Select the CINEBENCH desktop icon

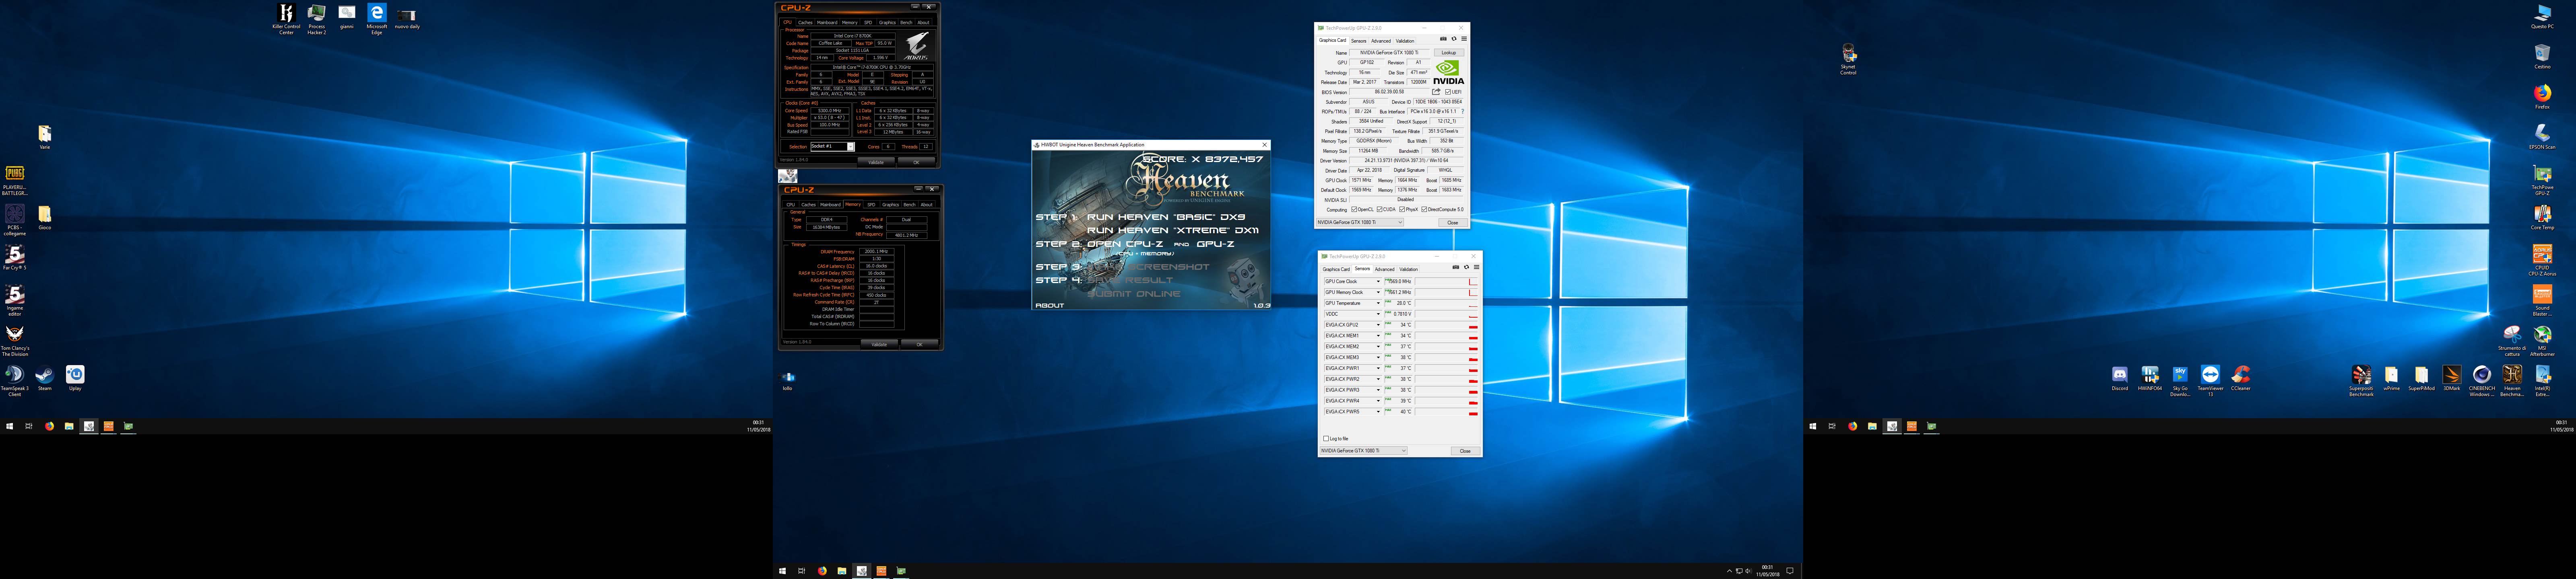(x=2481, y=381)
